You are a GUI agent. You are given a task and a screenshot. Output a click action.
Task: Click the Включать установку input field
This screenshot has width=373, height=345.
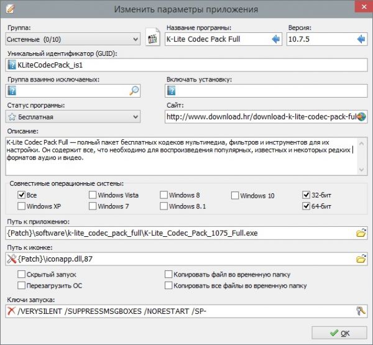coord(266,91)
